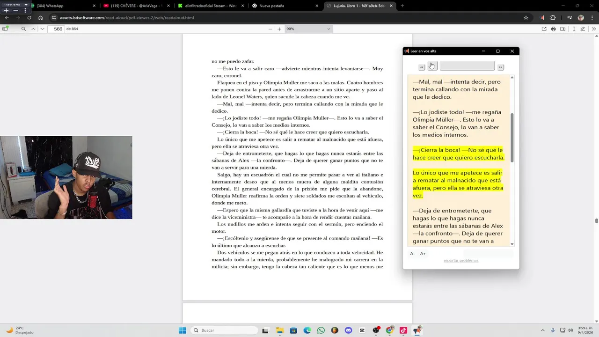The width and height of the screenshot is (599, 337).
Task: Open File Explorer from taskbar
Action: coord(279,330)
